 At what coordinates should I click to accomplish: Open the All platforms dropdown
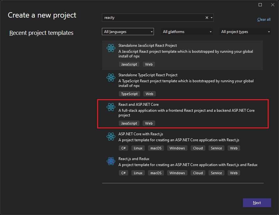coord(187,31)
